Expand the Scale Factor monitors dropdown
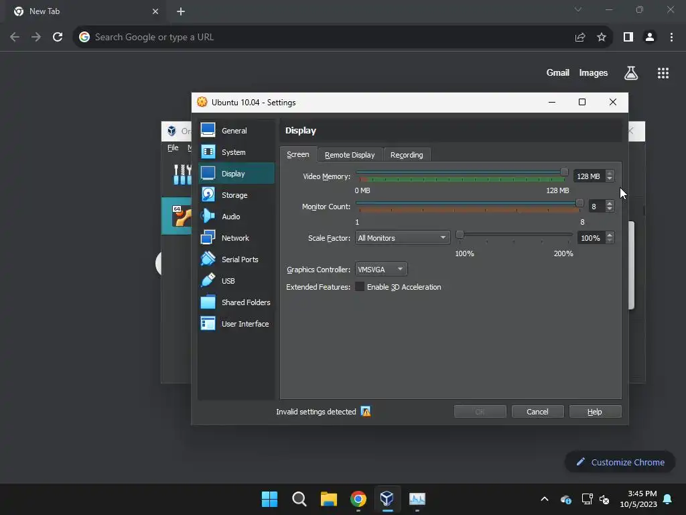The image size is (686, 515). [x=403, y=238]
